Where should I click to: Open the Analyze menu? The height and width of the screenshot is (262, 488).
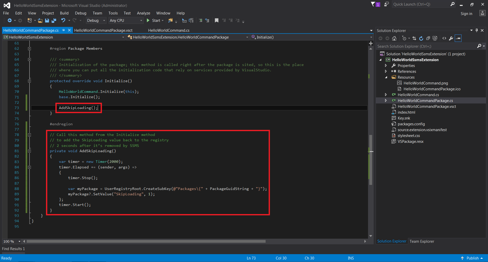coord(144,13)
